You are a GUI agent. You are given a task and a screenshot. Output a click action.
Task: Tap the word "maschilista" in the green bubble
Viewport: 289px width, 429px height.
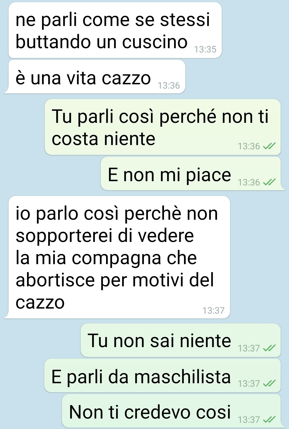[182, 377]
